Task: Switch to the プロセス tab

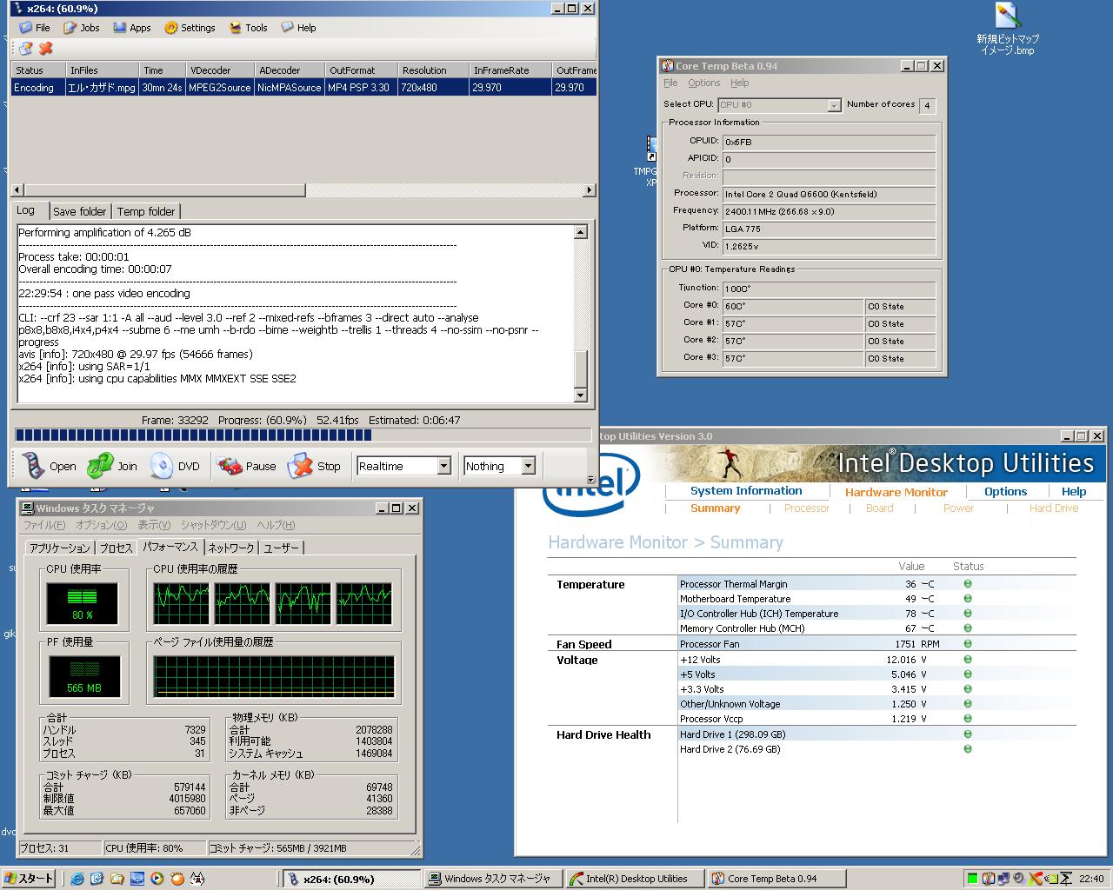Action: tap(116, 548)
